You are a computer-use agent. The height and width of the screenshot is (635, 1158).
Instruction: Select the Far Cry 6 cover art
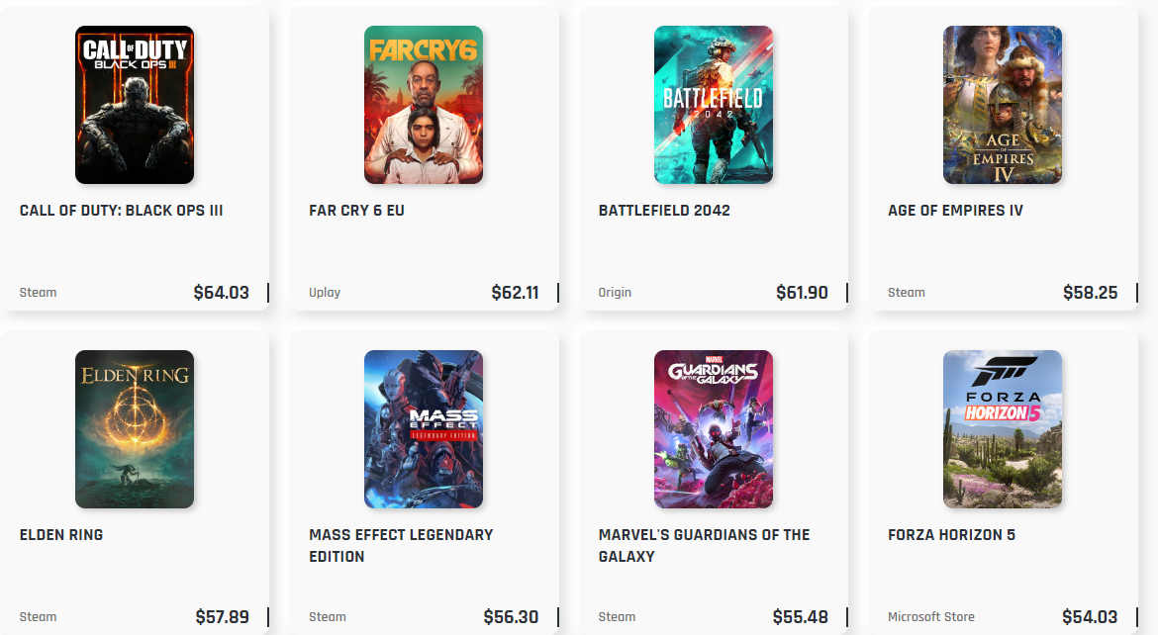pyautogui.click(x=424, y=105)
